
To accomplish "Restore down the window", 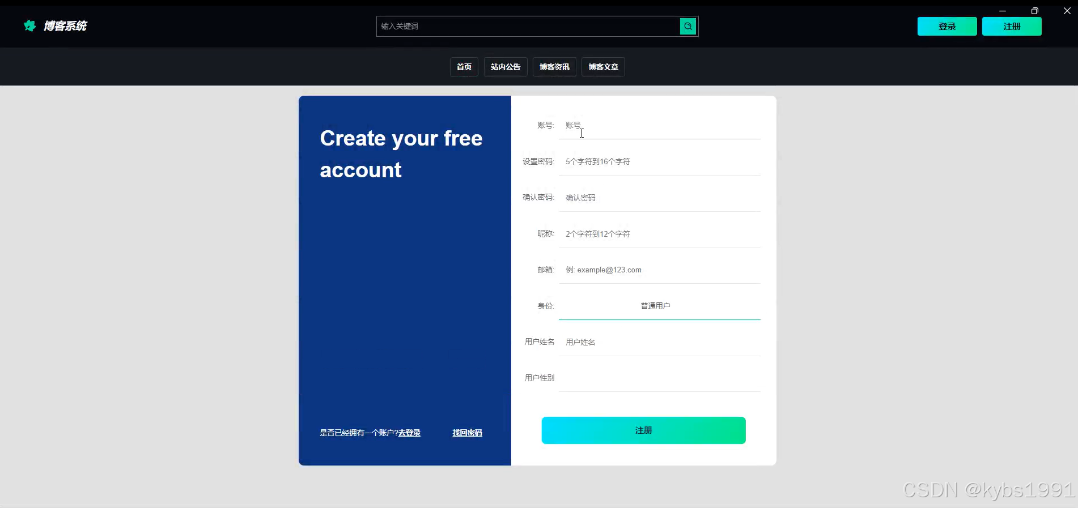I will coord(1034,11).
